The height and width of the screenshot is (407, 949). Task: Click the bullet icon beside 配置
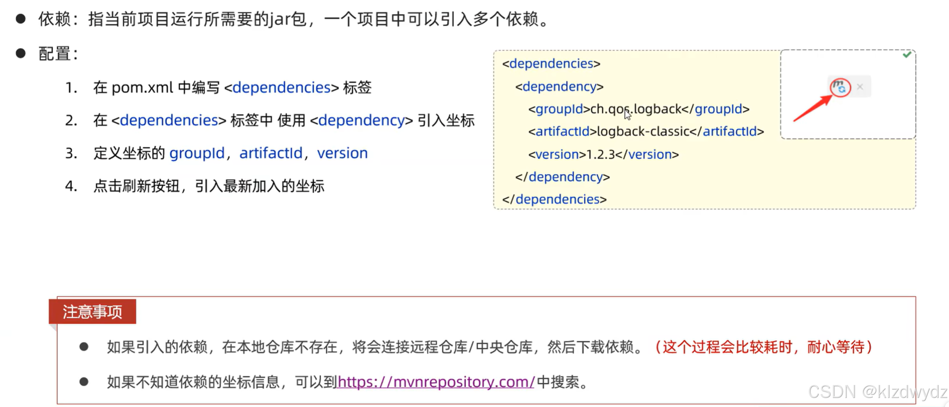tap(20, 51)
